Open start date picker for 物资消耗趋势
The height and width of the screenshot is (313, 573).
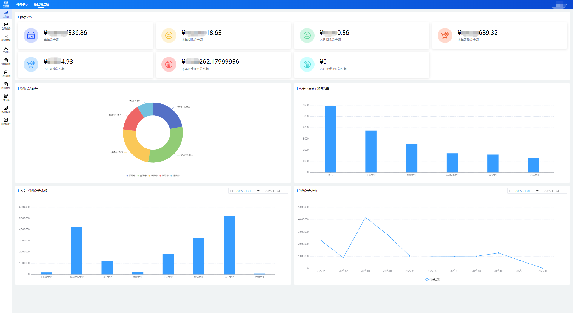tap(522, 191)
